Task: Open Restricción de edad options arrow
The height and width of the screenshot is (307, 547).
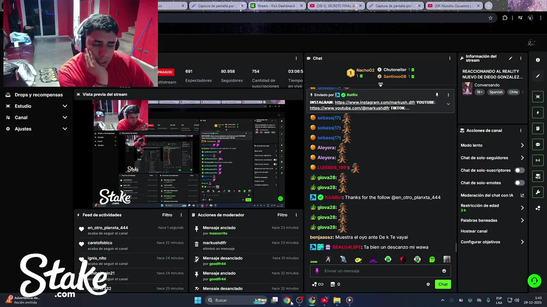Action: 522,208
